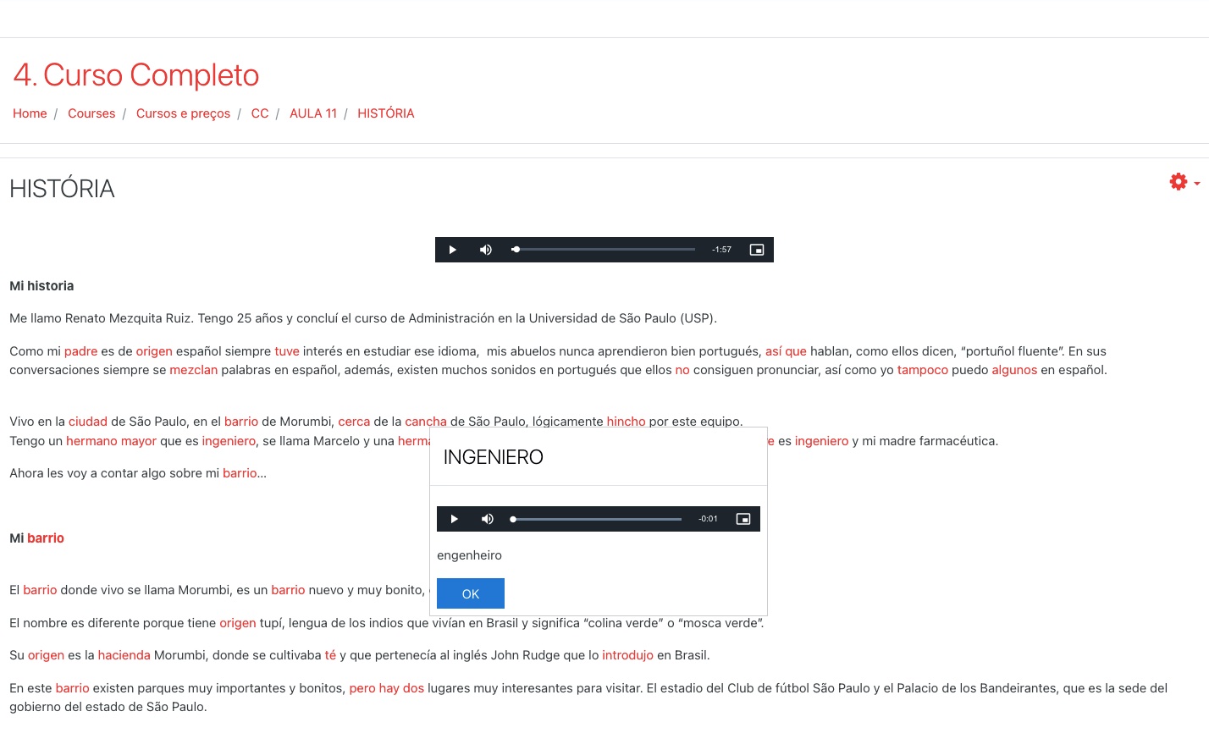
Task: Click the glossary word 'introdujo'
Action: coord(627,655)
